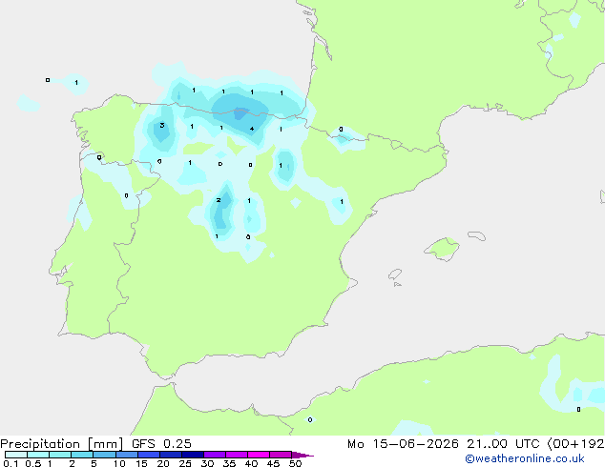The width and height of the screenshot is (605, 467).
Task: Click the "21..00 UTC" time text
Action: (x=503, y=444)
